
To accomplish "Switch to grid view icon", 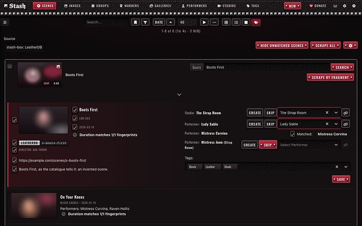I will (x=226, y=23).
